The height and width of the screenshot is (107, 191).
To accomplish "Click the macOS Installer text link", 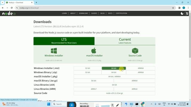I will [x=94, y=56].
